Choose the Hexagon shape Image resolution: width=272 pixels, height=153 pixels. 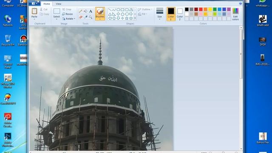click(x=127, y=14)
